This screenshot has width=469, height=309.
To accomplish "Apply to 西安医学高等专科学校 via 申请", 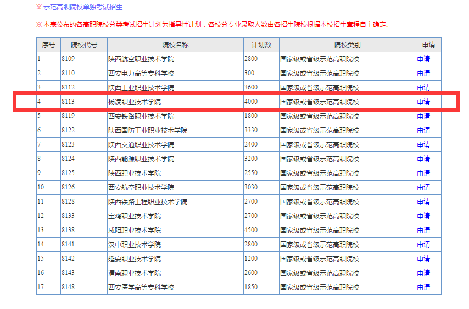I will (x=423, y=287).
